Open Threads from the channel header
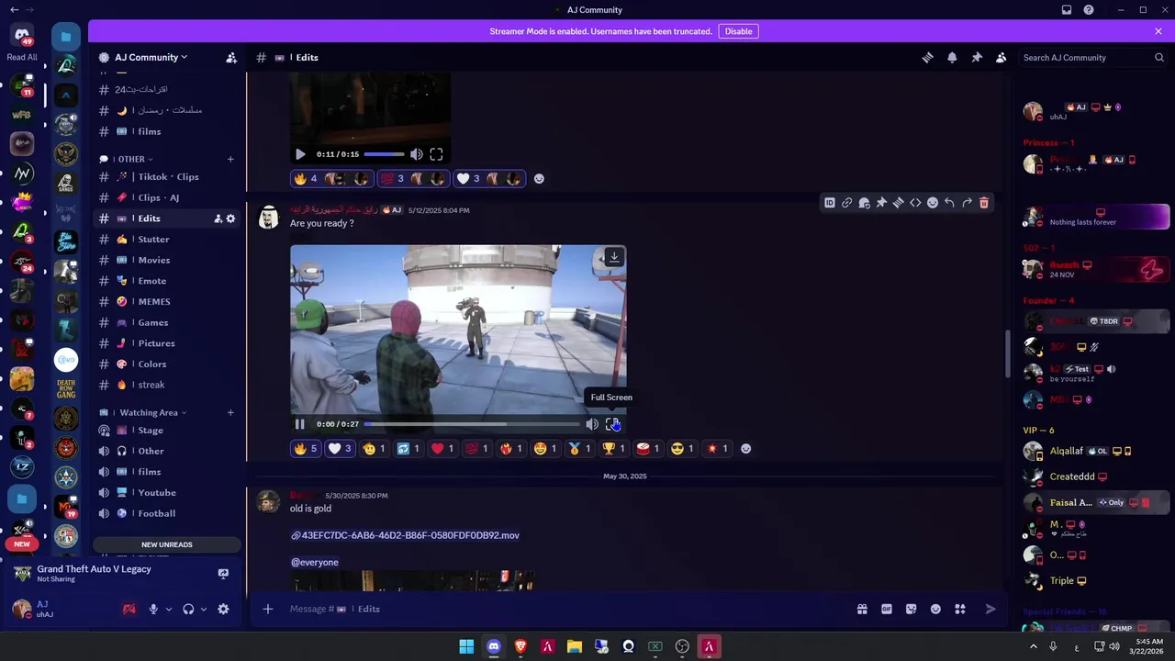The height and width of the screenshot is (661, 1175). pos(927,57)
